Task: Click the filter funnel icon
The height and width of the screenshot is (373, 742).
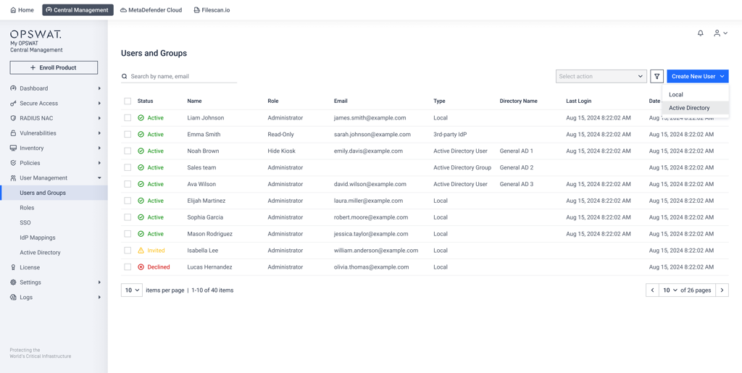Action: pos(656,76)
